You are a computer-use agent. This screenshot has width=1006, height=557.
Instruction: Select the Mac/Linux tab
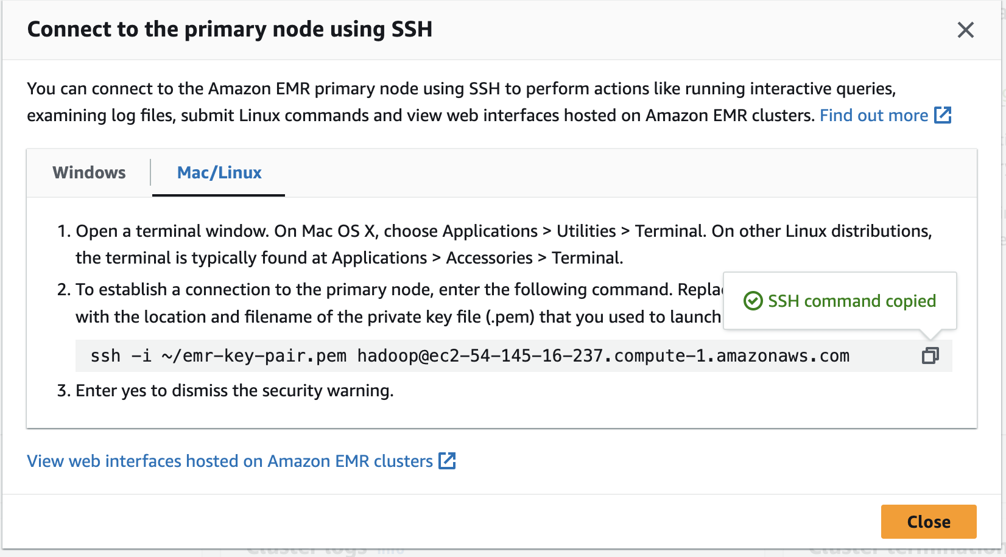point(219,173)
